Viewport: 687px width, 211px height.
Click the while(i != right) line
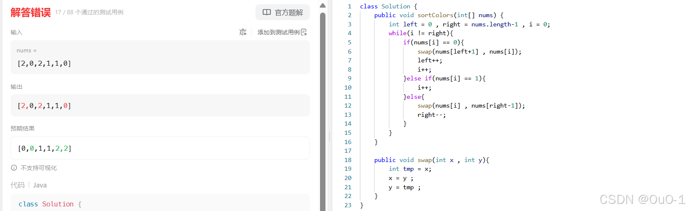coord(421,33)
